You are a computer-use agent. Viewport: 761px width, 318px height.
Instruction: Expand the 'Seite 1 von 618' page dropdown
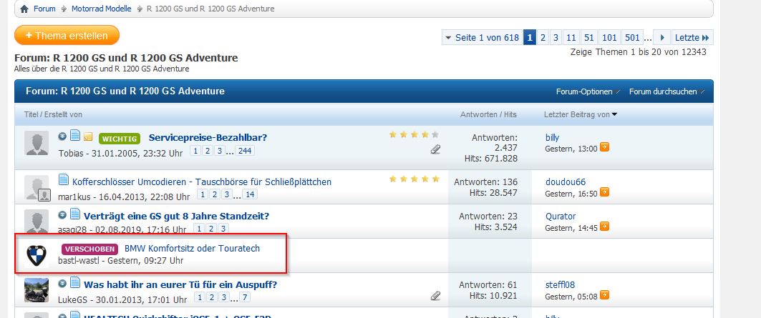480,38
